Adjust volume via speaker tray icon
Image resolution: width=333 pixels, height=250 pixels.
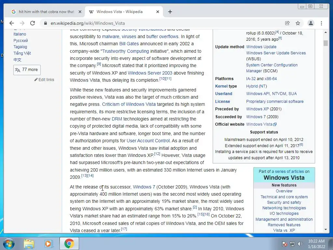pyautogui.click(x=300, y=243)
